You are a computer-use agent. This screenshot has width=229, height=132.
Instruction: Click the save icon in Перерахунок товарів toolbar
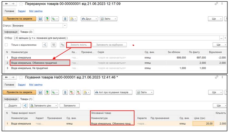pos(40,19)
